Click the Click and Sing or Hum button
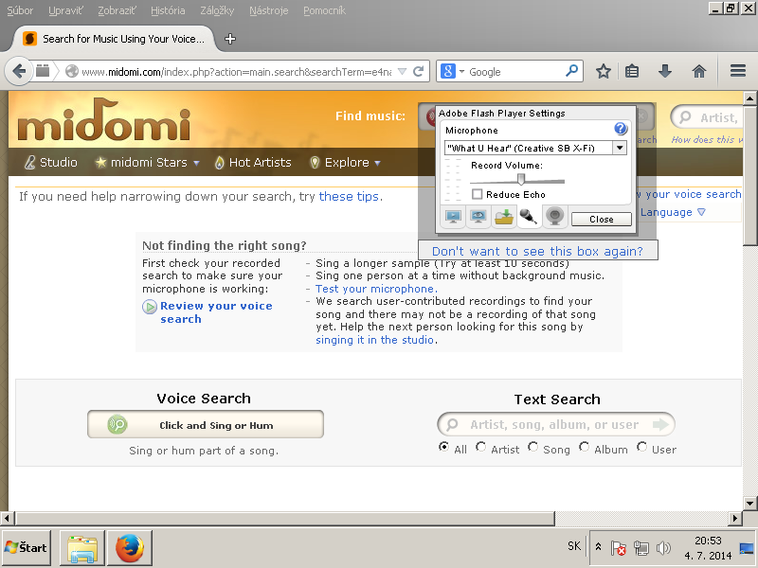Viewport: 758px width, 568px height. (206, 424)
